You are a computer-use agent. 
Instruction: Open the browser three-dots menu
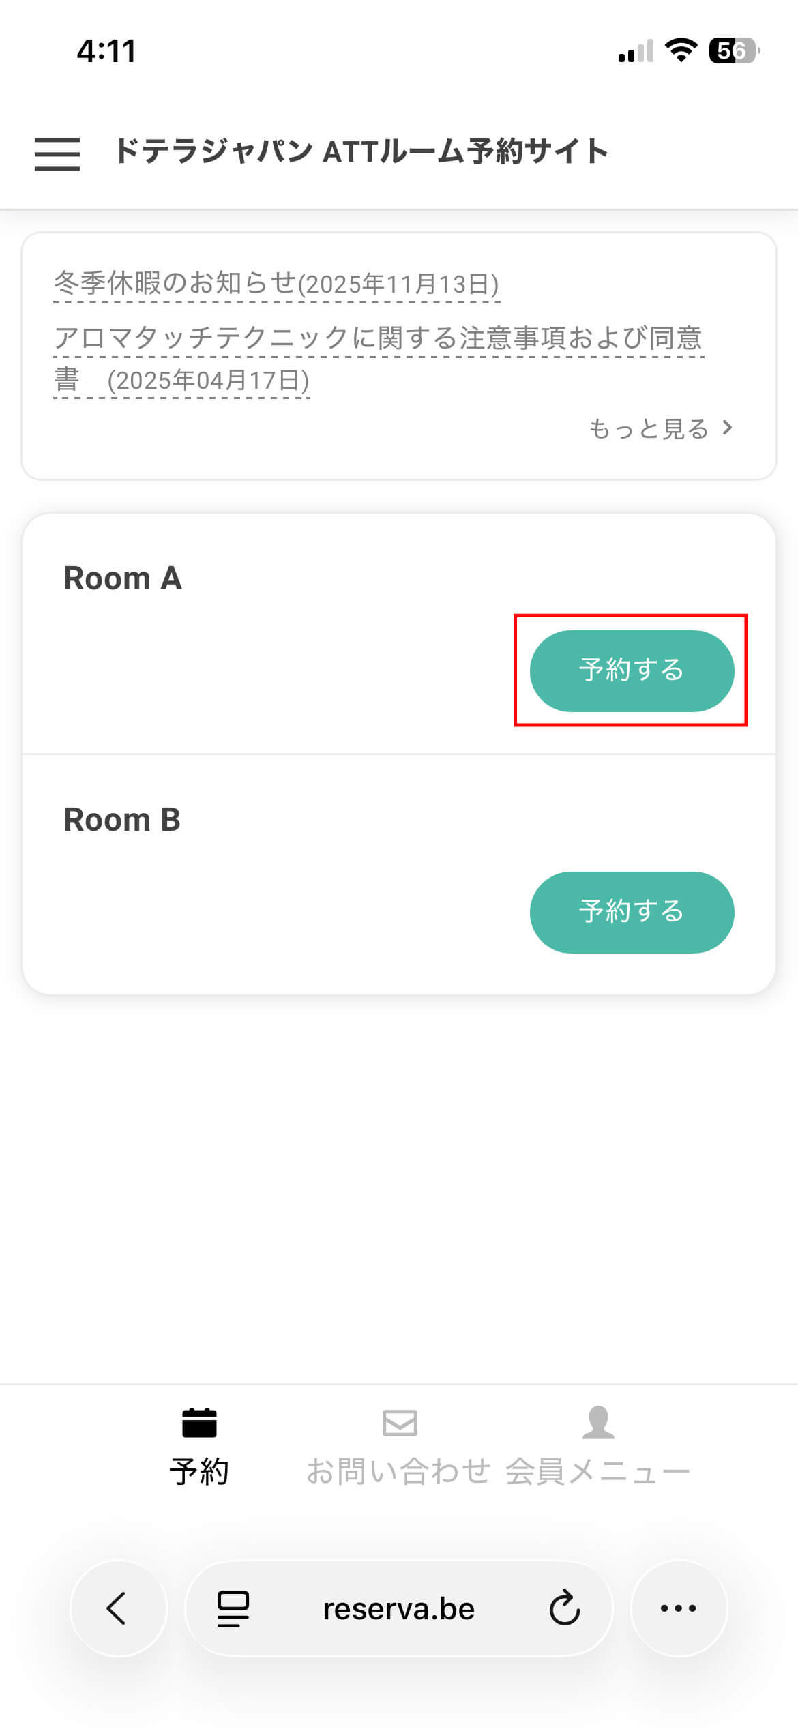(x=679, y=1608)
